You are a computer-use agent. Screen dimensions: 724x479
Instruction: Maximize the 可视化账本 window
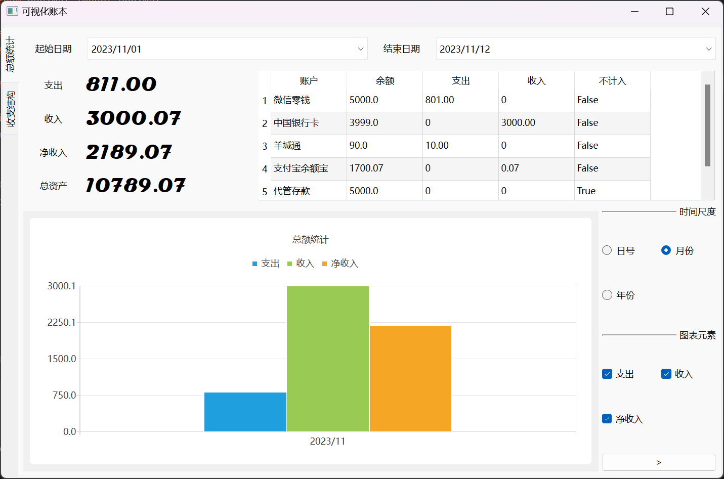[669, 11]
